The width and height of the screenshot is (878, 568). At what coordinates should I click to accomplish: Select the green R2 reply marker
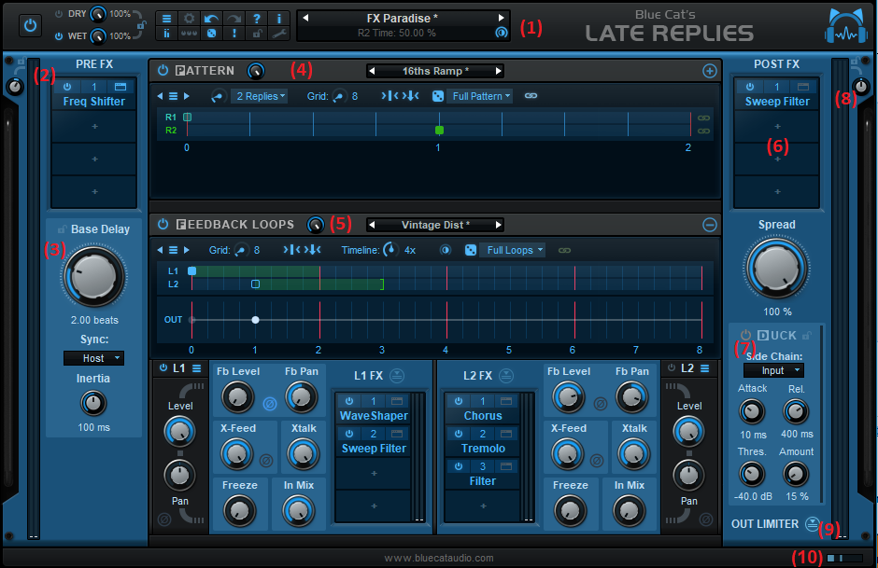pyautogui.click(x=440, y=131)
